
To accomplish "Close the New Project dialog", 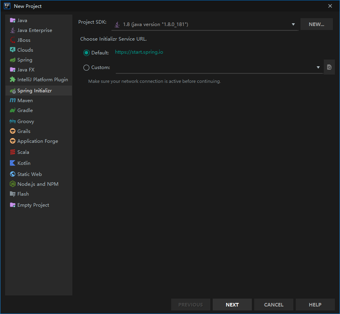I will 330,6.
